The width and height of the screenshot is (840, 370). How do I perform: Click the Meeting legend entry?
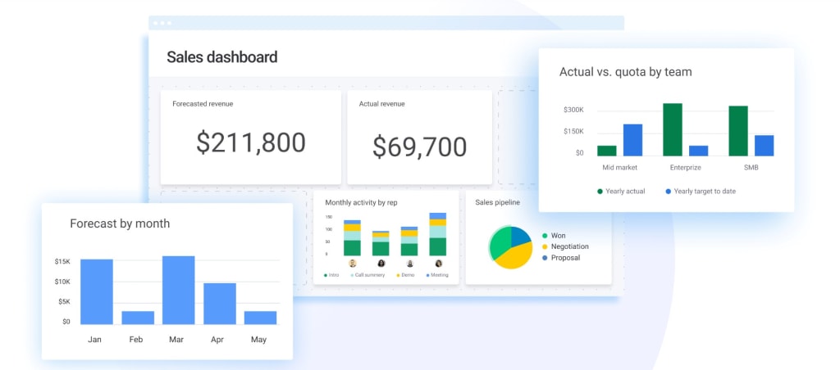pos(437,275)
